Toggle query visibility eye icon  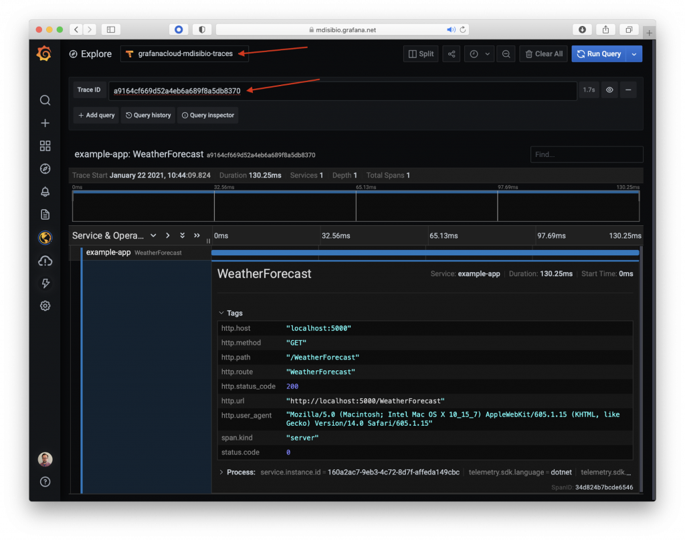tap(609, 90)
